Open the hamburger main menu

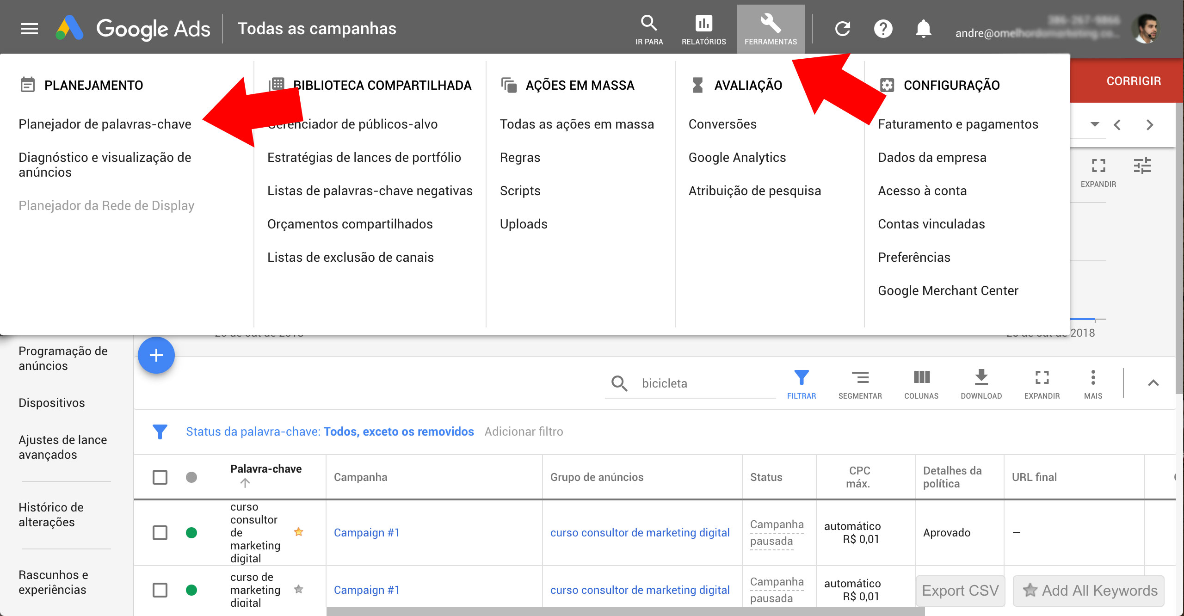[x=30, y=29]
